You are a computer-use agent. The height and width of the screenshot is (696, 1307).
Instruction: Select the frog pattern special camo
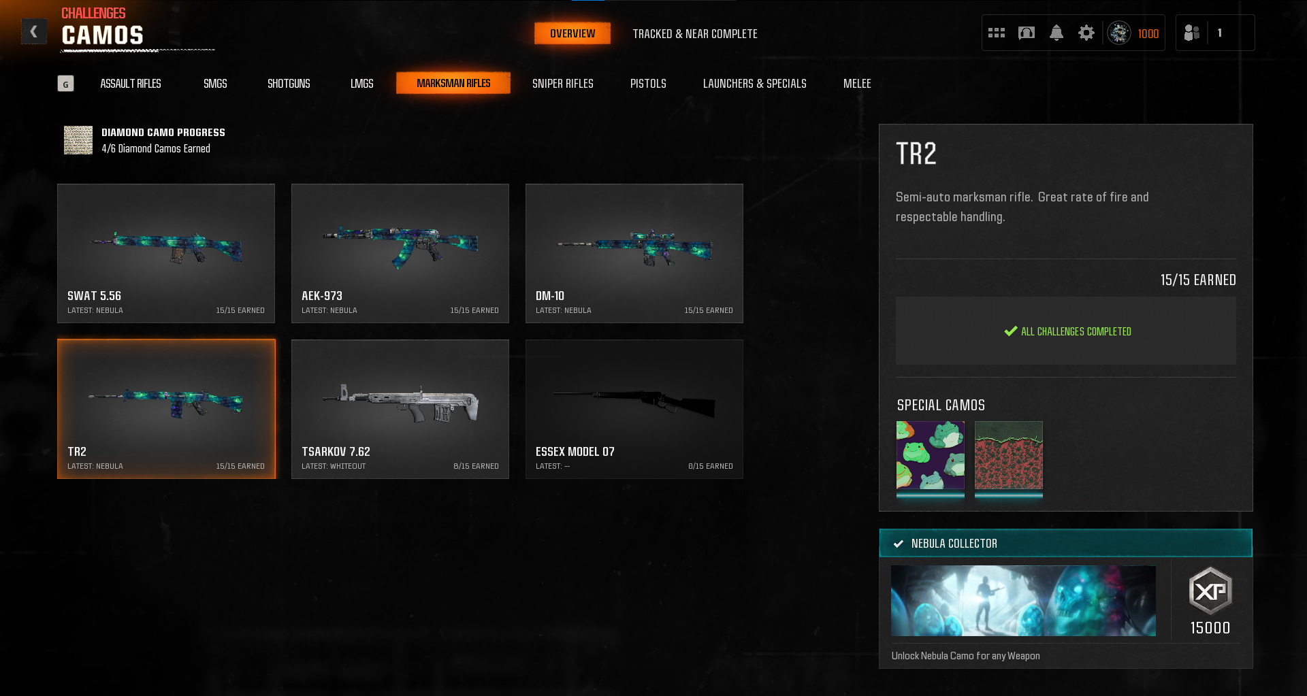pos(931,455)
